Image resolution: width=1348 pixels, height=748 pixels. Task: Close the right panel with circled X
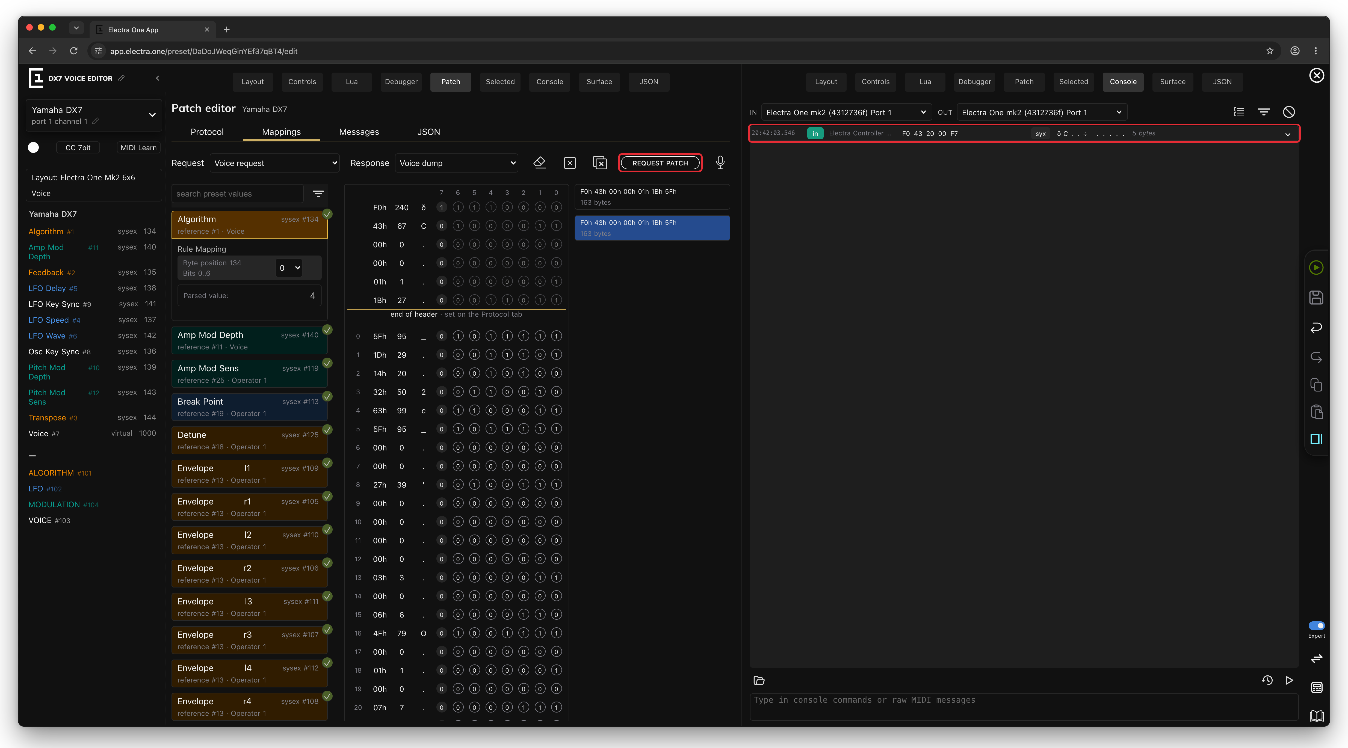point(1317,75)
